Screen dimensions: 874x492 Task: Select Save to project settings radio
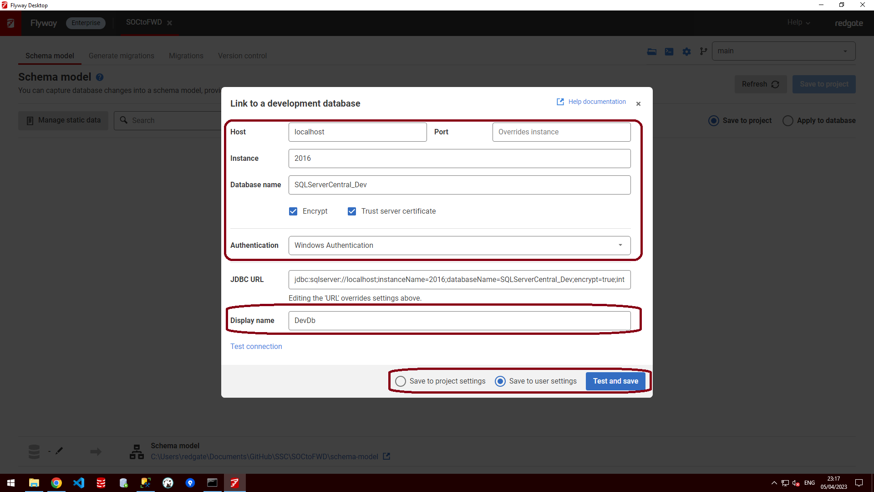pos(401,381)
